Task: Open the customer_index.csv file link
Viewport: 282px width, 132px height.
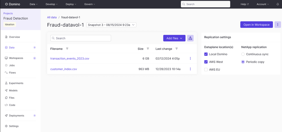Action: [64, 69]
